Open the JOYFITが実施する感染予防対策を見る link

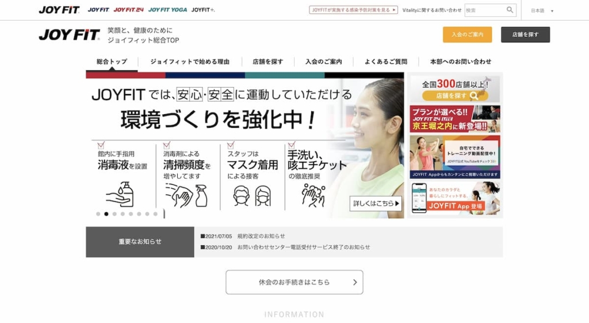coord(353,10)
